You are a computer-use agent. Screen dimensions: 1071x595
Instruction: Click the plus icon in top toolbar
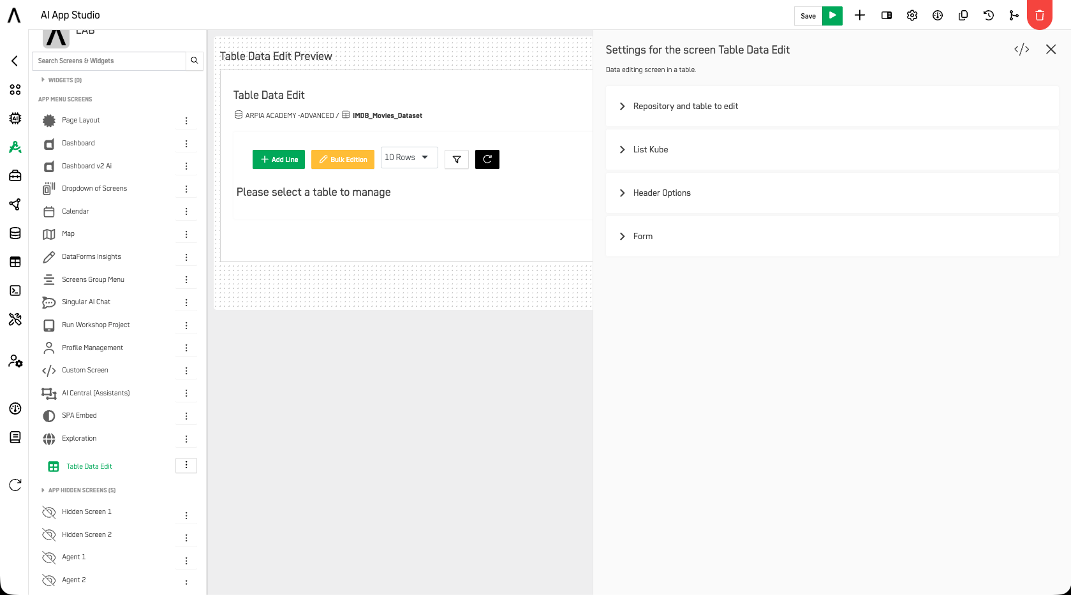pyautogui.click(x=860, y=15)
